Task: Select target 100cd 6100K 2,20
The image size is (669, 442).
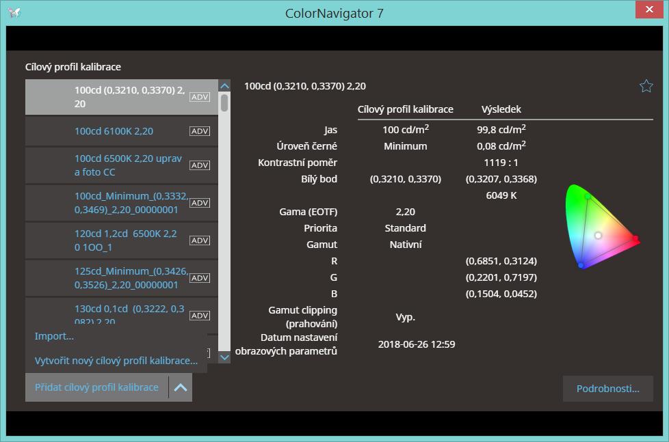Action: 122,131
